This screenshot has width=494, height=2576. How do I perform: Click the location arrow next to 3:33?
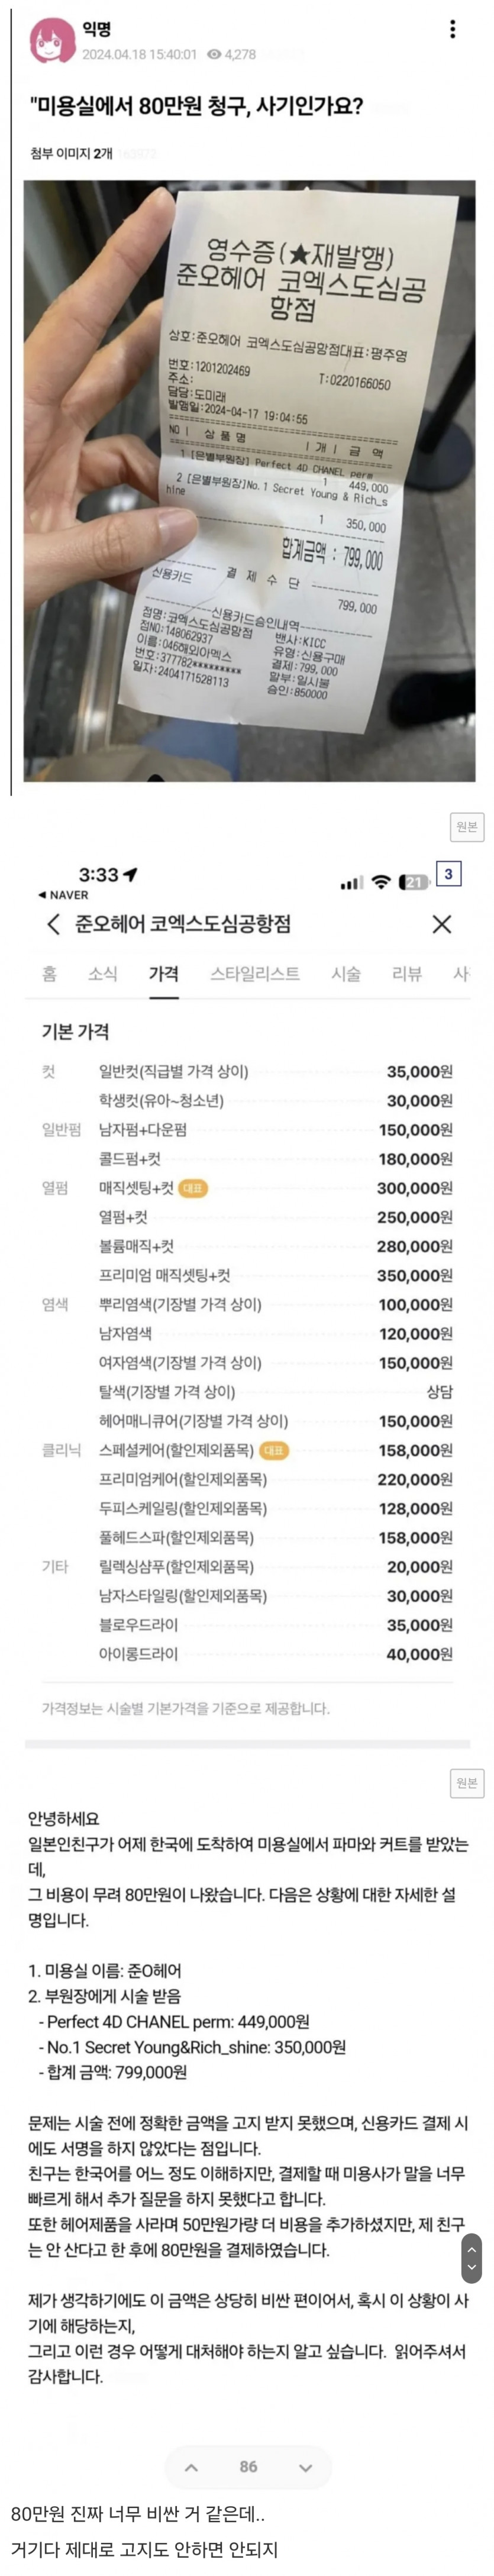pos(130,875)
